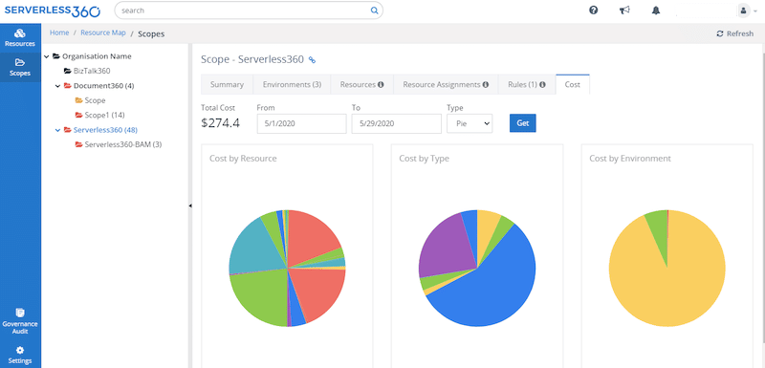Go to Home breadcrumb link
The height and width of the screenshot is (368, 765).
pos(59,32)
